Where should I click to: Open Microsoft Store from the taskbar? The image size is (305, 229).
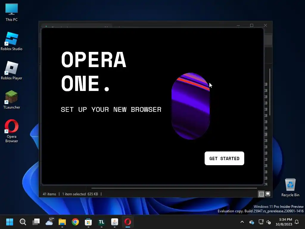click(88, 222)
